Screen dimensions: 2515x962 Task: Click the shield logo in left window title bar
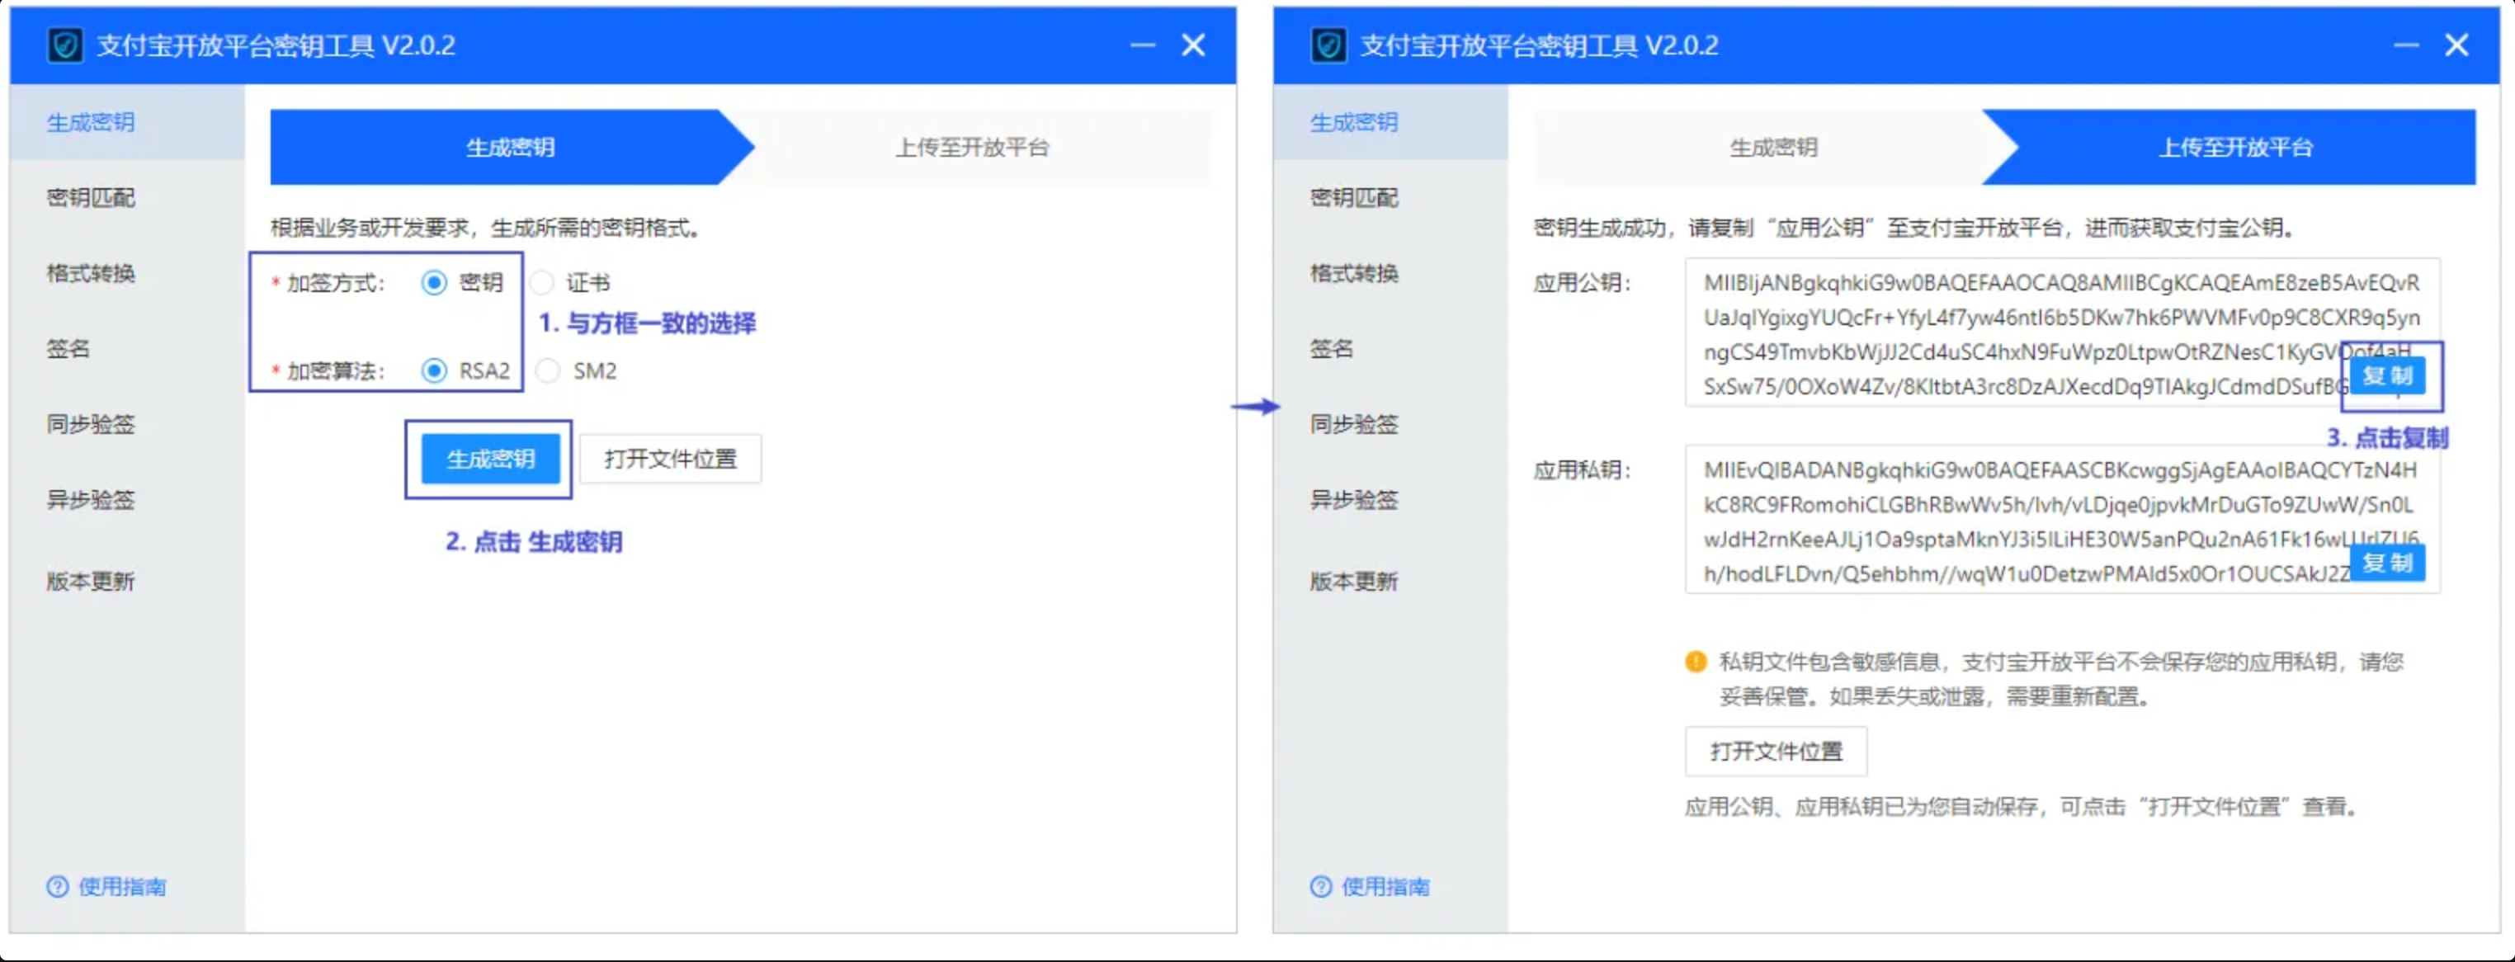click(x=65, y=45)
